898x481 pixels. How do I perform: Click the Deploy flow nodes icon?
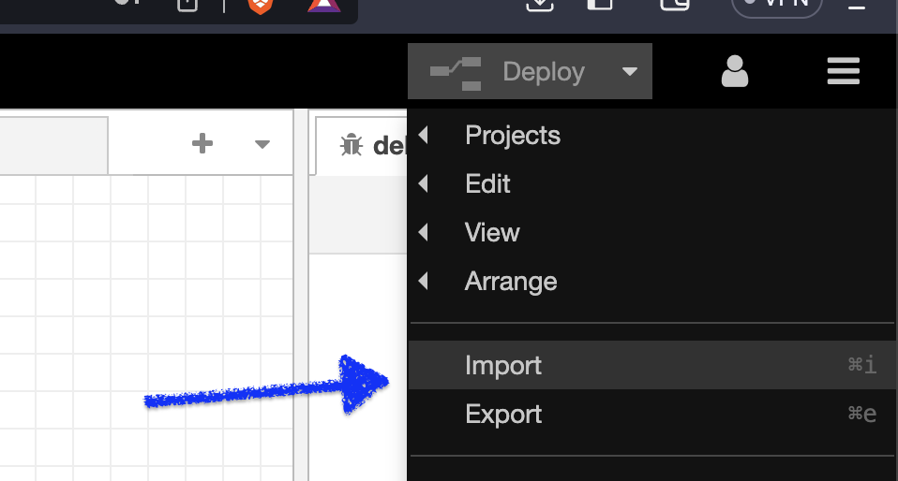(455, 72)
